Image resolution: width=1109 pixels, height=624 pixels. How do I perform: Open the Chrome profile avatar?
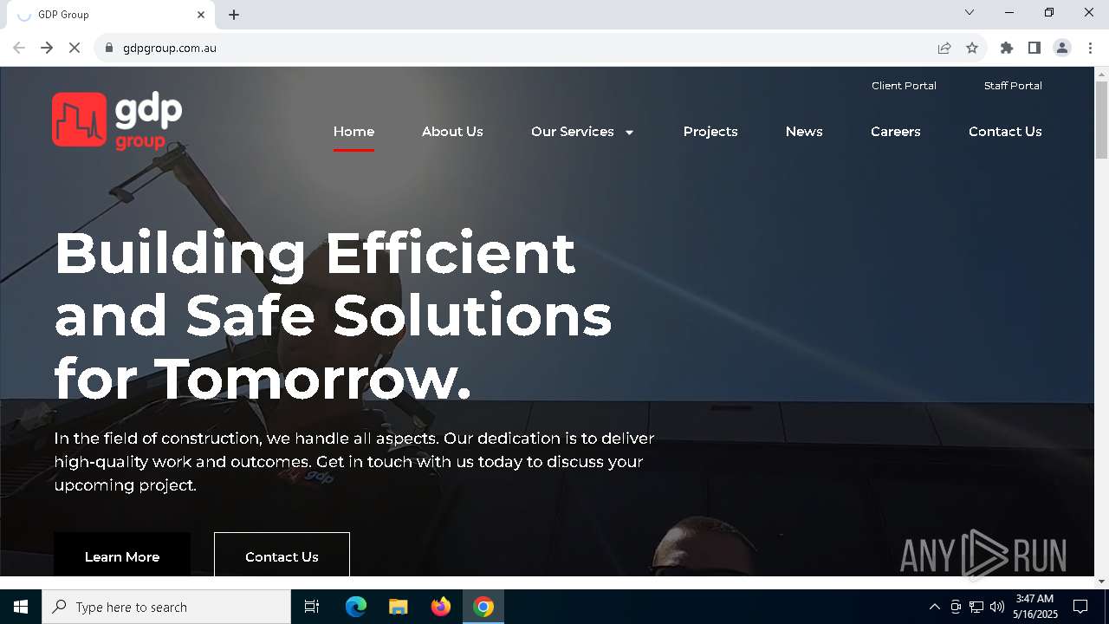1062,48
